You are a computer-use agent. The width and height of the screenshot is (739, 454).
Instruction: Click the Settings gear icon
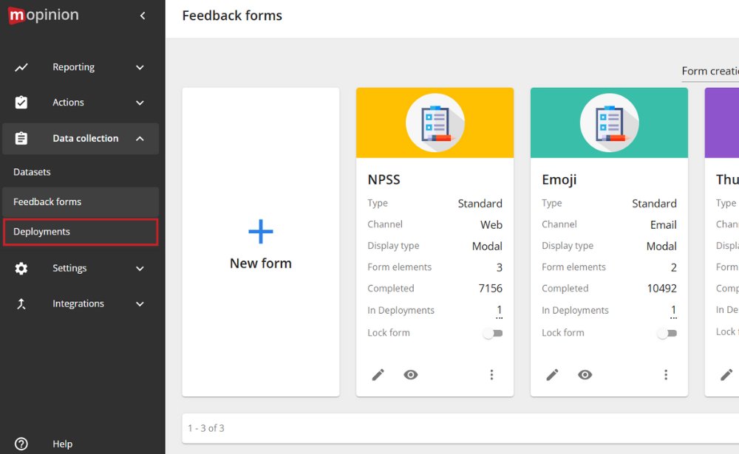click(x=21, y=269)
